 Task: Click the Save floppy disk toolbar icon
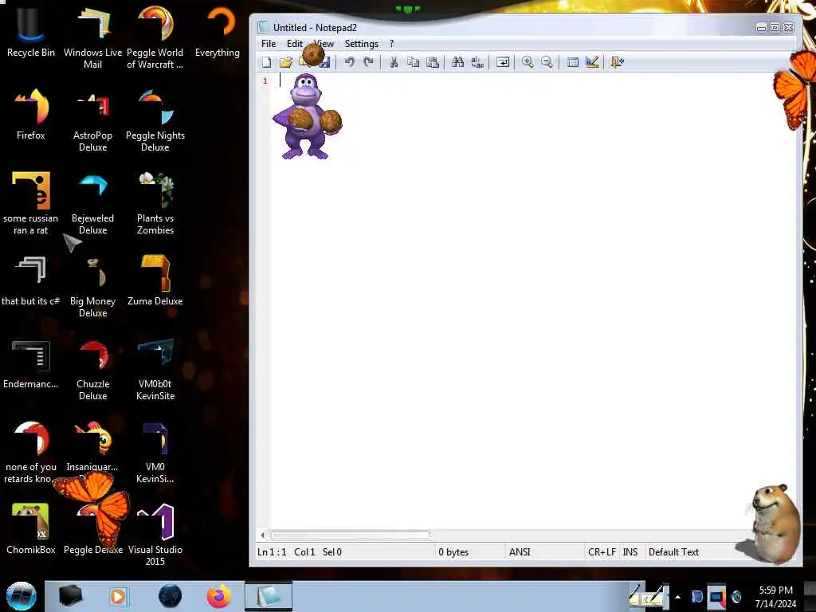tap(324, 63)
